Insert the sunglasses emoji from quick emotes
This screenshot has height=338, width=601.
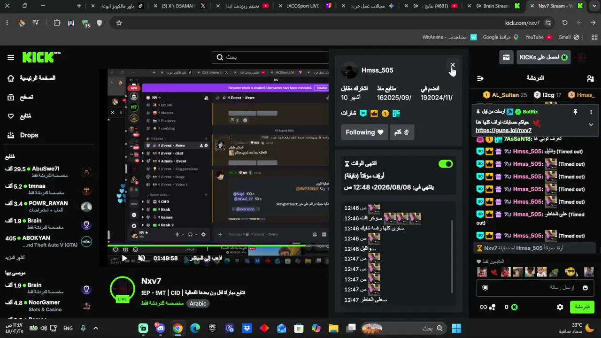coord(570,272)
